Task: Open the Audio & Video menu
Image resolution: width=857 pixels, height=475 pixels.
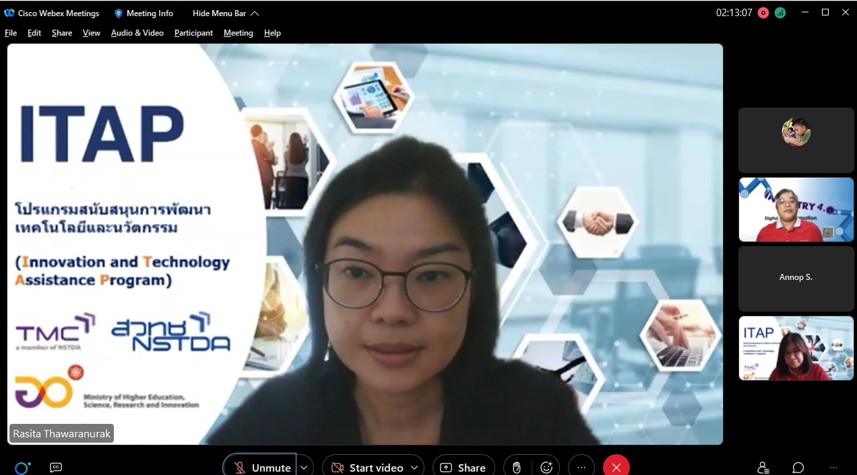Action: pos(137,32)
